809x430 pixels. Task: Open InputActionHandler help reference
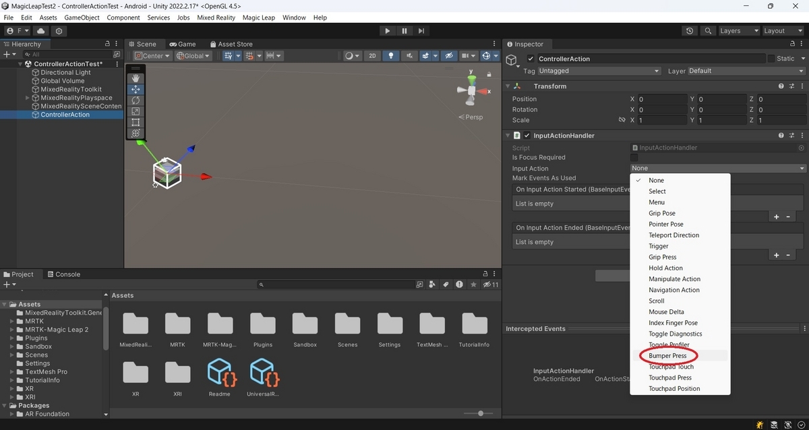pos(781,135)
